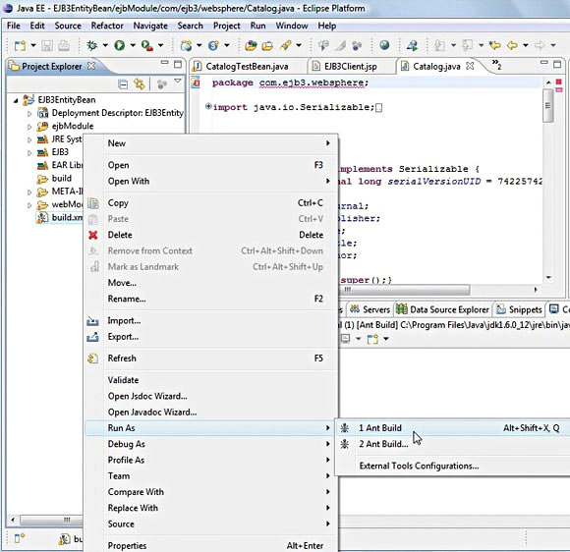Maximize the Project Explorer panel
570x552 pixels.
[x=178, y=64]
